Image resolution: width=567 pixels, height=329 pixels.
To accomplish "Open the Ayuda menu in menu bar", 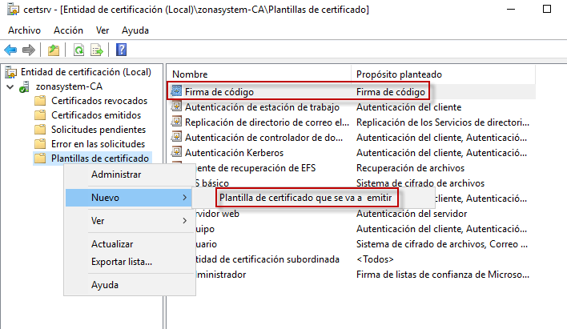I will (135, 30).
